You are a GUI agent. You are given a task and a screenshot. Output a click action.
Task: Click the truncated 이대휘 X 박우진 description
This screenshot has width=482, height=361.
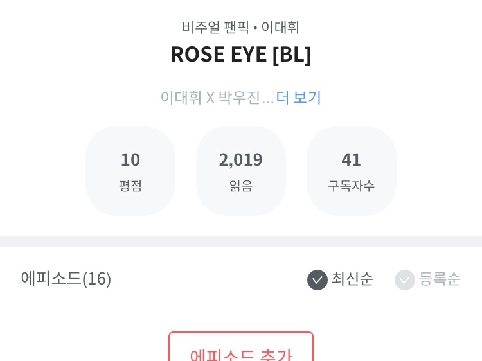(210, 98)
